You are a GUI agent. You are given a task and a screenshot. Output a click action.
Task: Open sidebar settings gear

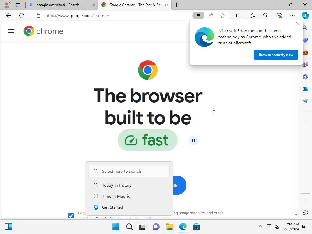[305, 213]
